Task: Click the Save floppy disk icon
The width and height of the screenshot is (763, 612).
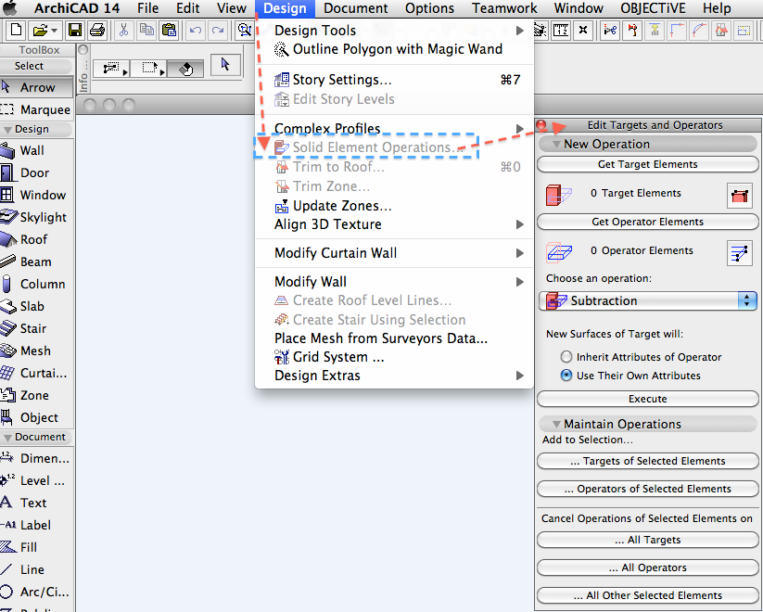Action: (x=75, y=31)
